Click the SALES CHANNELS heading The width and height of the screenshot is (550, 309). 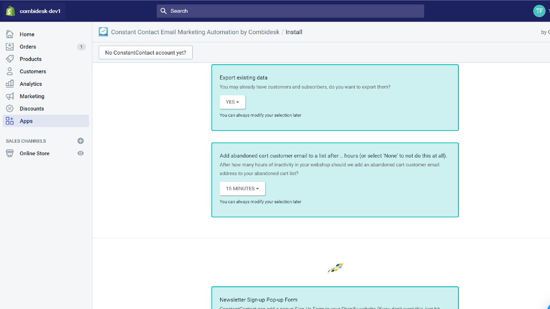coord(26,141)
